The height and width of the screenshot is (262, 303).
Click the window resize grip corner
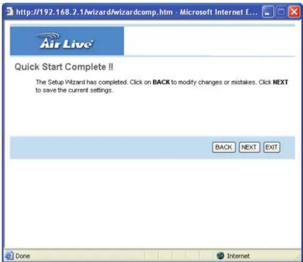pos(297,258)
